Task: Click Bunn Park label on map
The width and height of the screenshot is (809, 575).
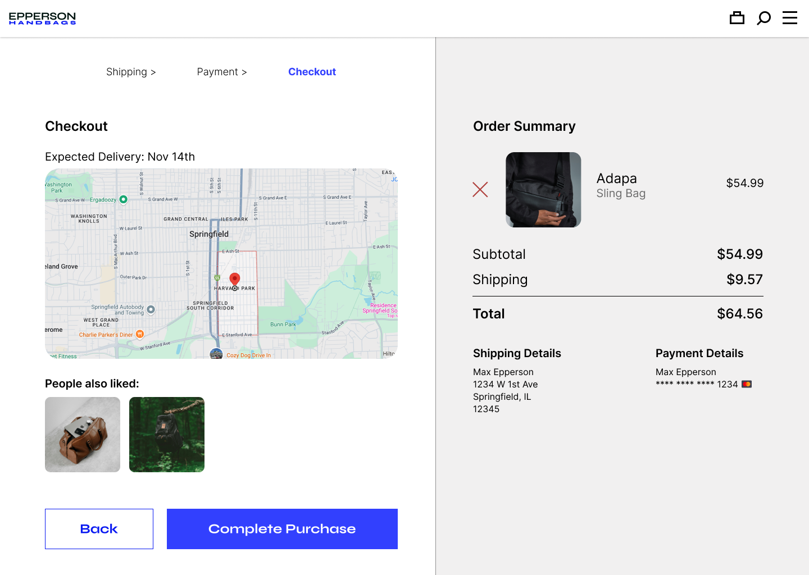Action: (283, 325)
